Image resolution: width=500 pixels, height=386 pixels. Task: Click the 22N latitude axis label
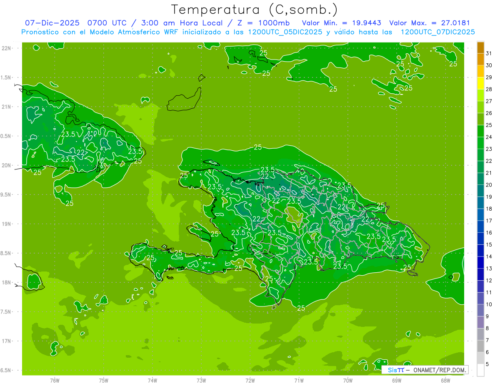click(x=7, y=48)
